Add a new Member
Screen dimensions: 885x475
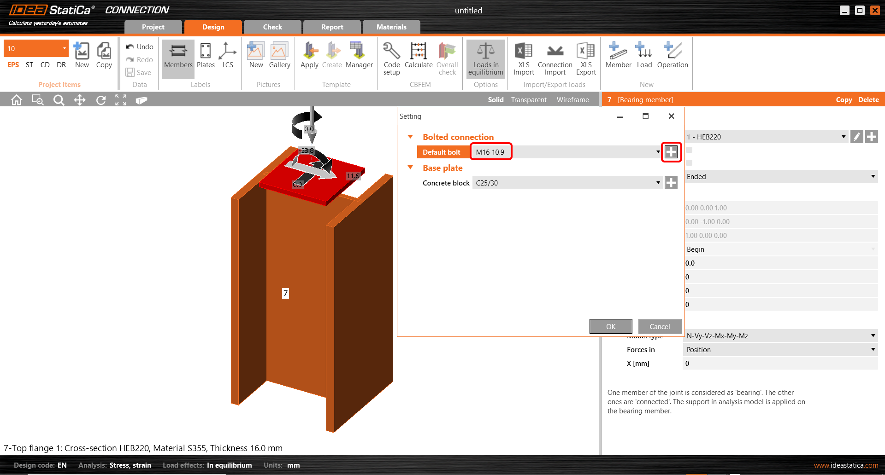tap(618, 56)
